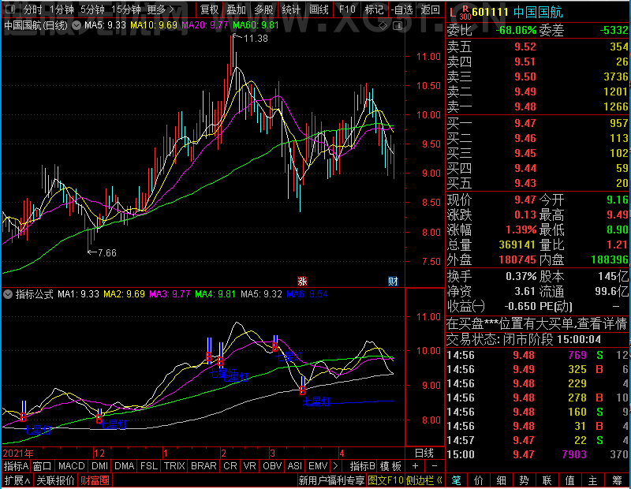This screenshot has width=631, height=489.
Task: Switch indicator to VR
Action: tap(249, 466)
